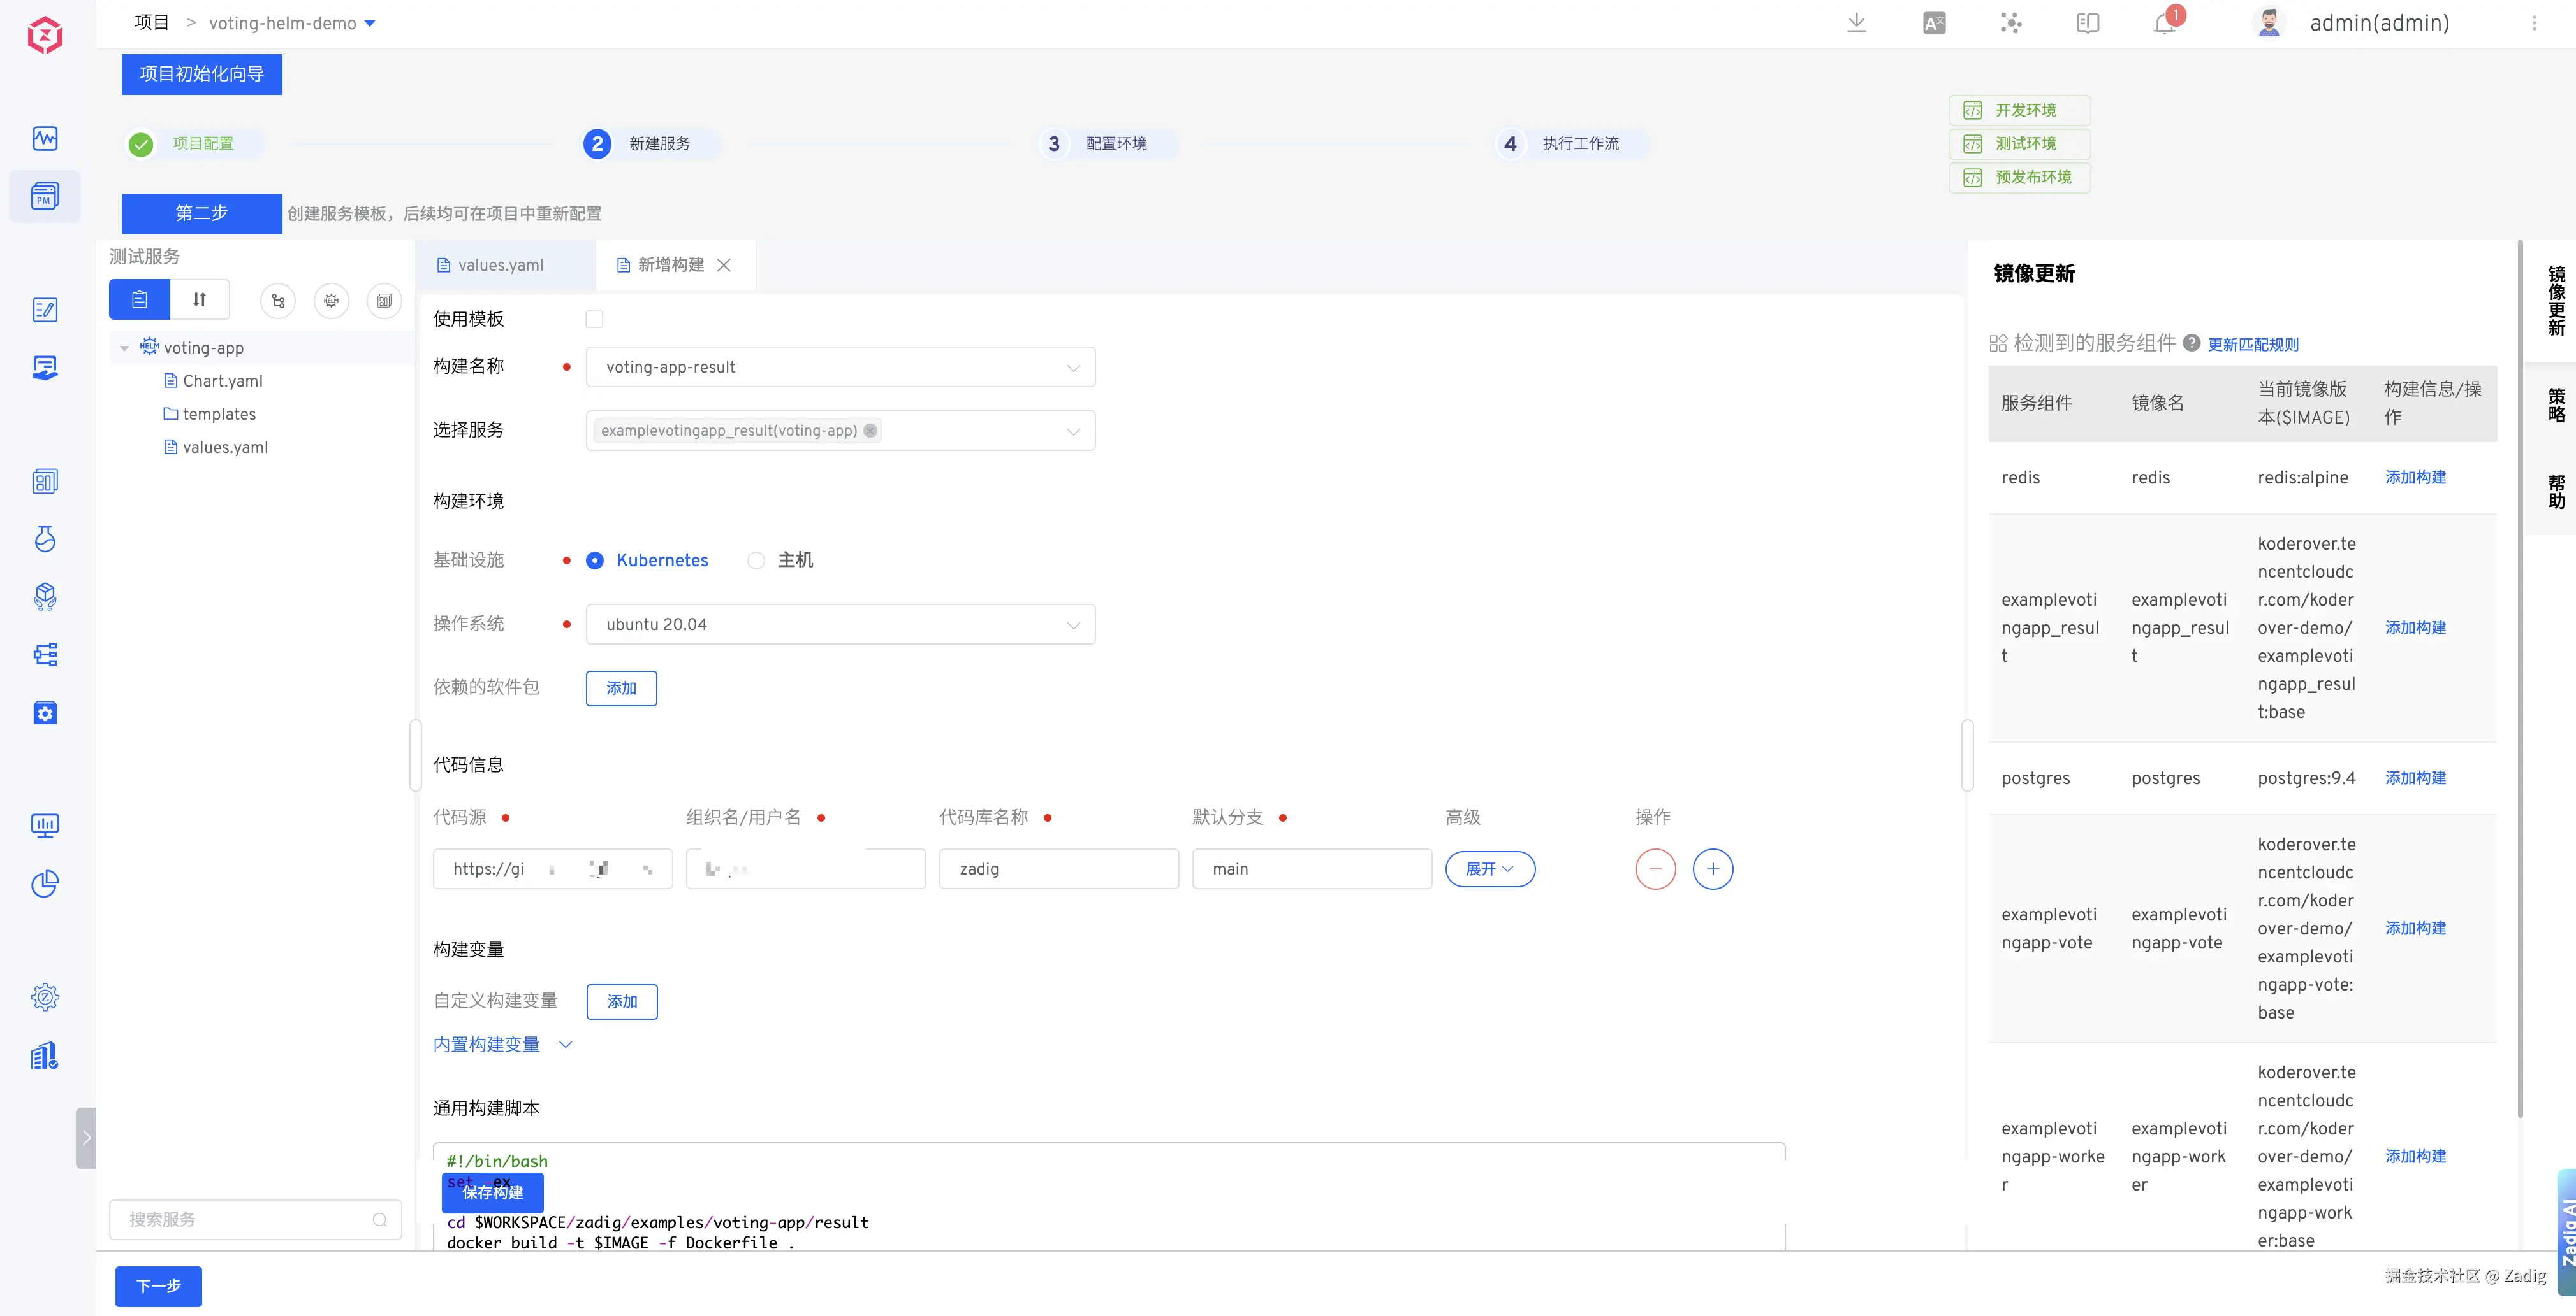Expand the 内置构建变量 section

coord(503,1044)
